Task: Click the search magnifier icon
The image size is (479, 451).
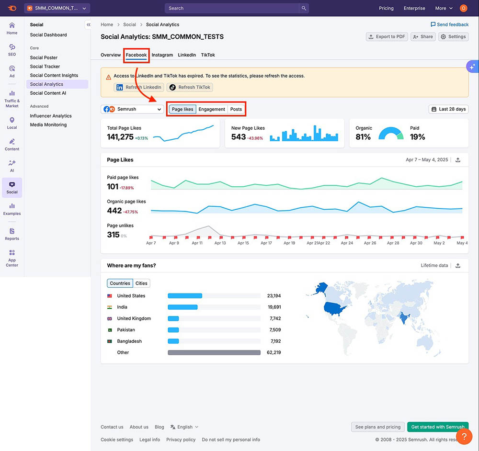Action: (x=304, y=8)
